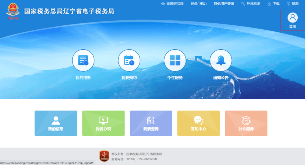This screenshot has height=165, width=305.
Task: Click the 我的待办 label text
Action: [x=83, y=78]
